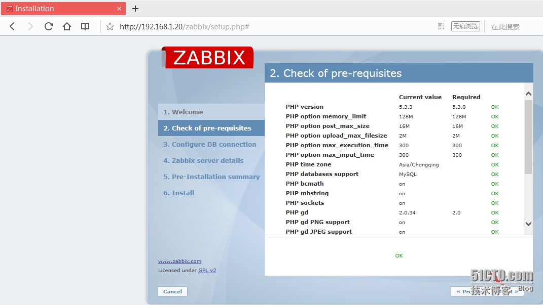The width and height of the screenshot is (543, 305).
Task: Click the 'PHP option upload_max_filesize' label
Action: click(x=336, y=136)
